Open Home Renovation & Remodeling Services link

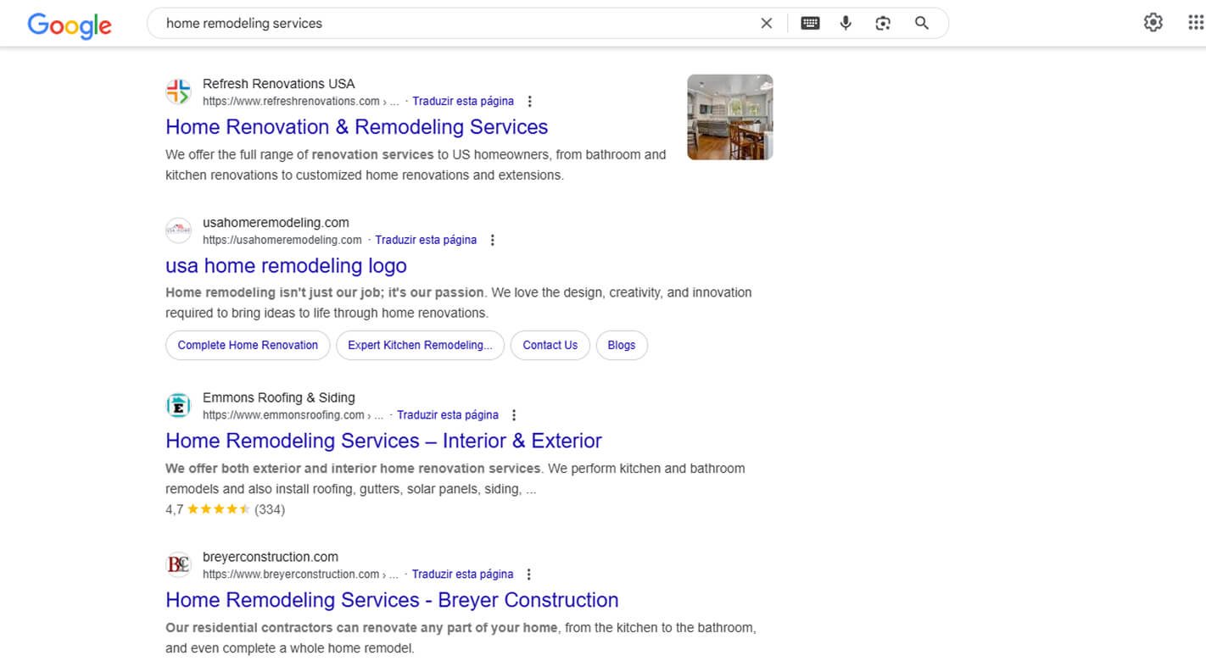357,127
